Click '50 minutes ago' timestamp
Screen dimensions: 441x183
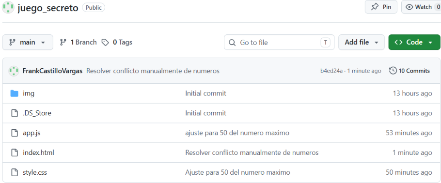coord(409,172)
